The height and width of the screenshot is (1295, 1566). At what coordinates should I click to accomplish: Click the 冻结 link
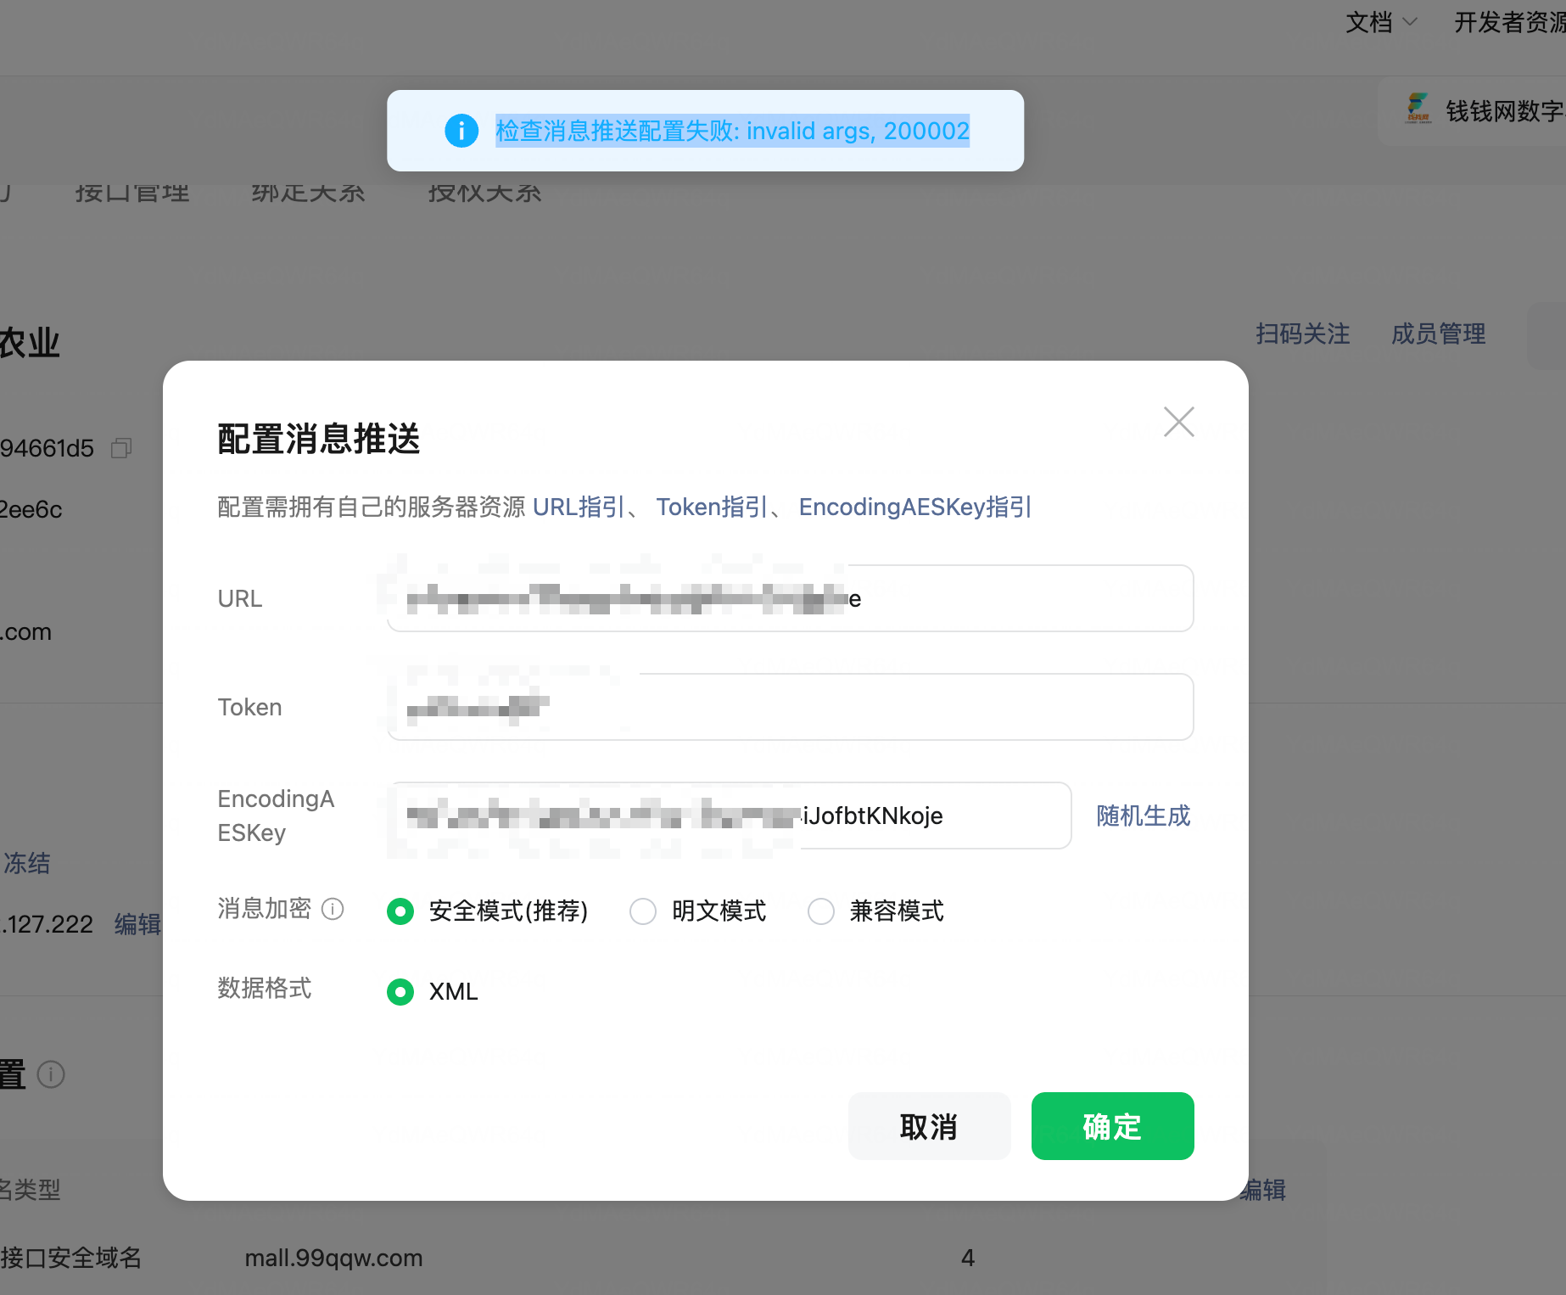pos(26,863)
